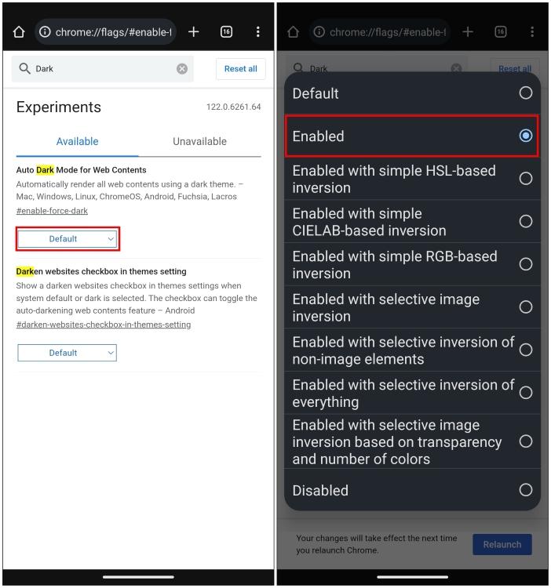Open the #enable-force-dark link
The width and height of the screenshot is (551, 588).
point(52,211)
